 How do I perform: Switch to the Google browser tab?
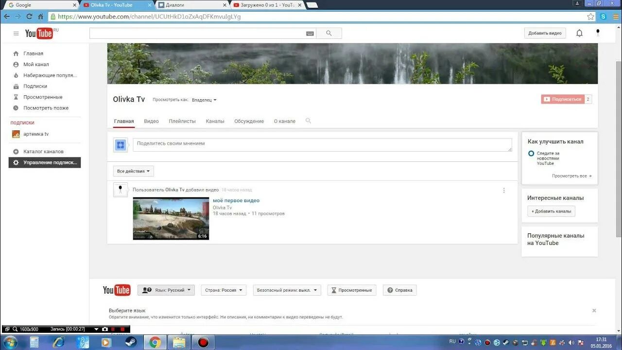[x=40, y=5]
